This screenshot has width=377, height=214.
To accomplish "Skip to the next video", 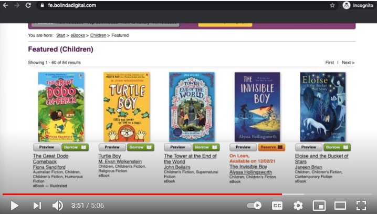I will 37,206.
